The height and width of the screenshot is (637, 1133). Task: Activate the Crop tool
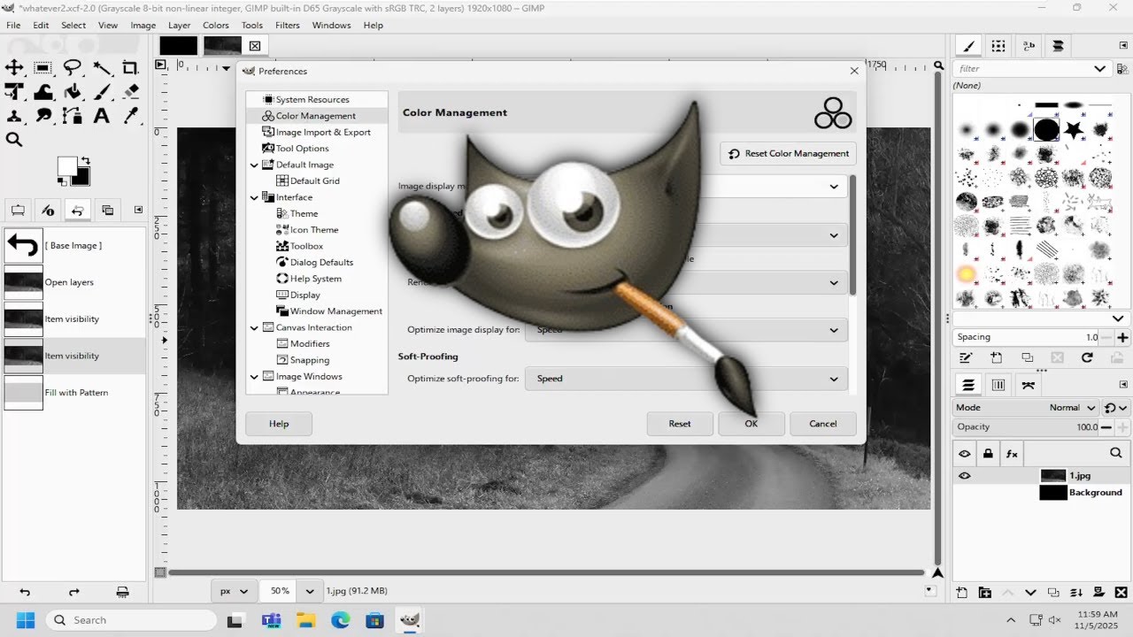tap(130, 67)
